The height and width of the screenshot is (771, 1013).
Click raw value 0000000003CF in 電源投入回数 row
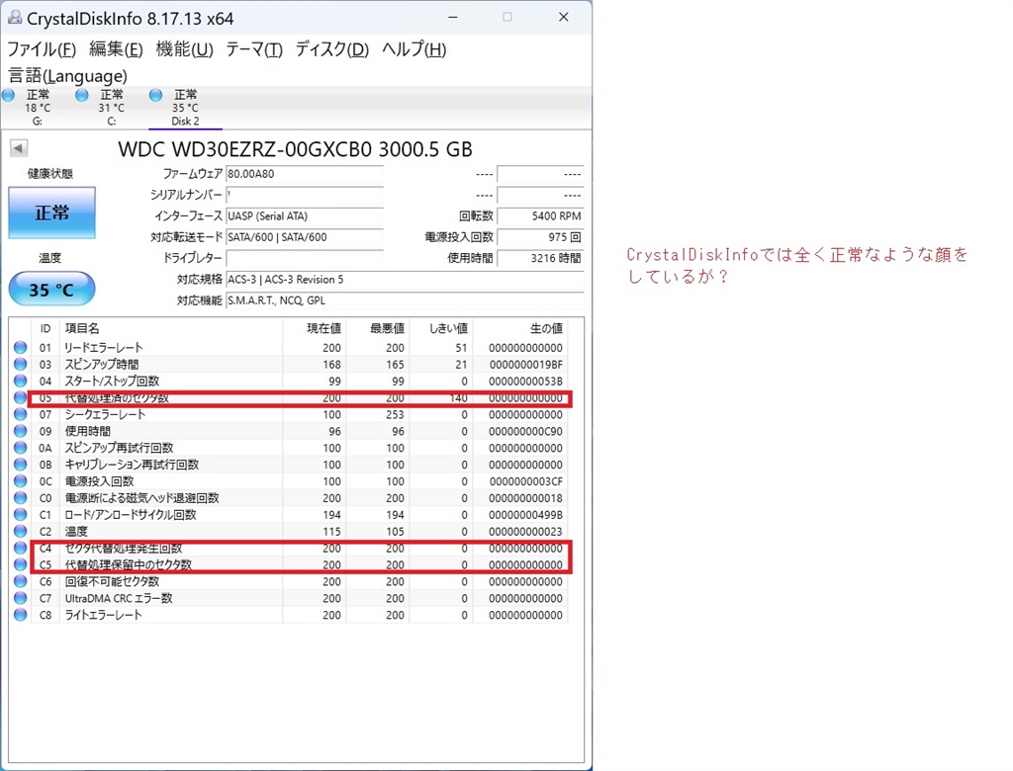(x=525, y=481)
